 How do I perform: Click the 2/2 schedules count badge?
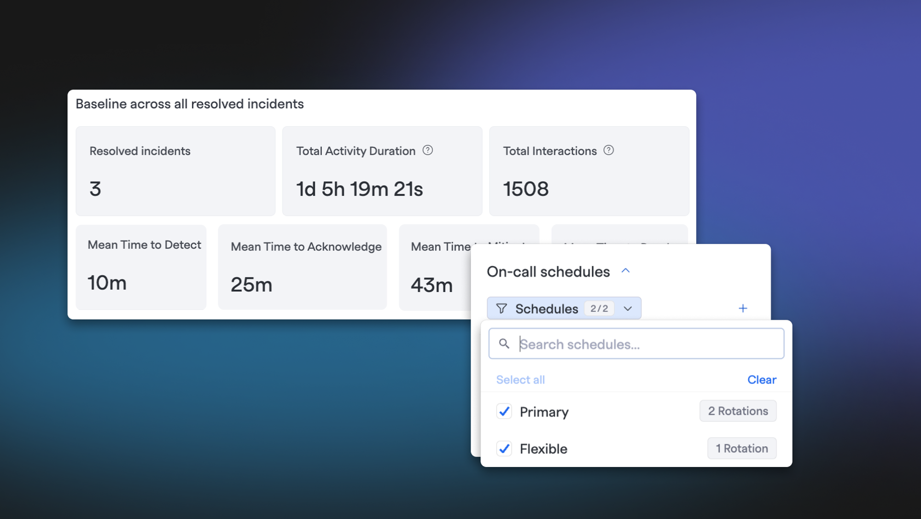pos(599,308)
